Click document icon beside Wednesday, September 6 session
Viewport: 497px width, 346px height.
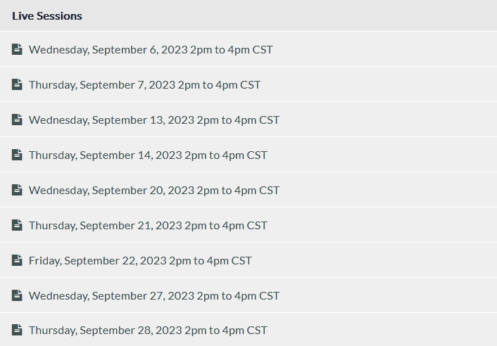click(17, 49)
